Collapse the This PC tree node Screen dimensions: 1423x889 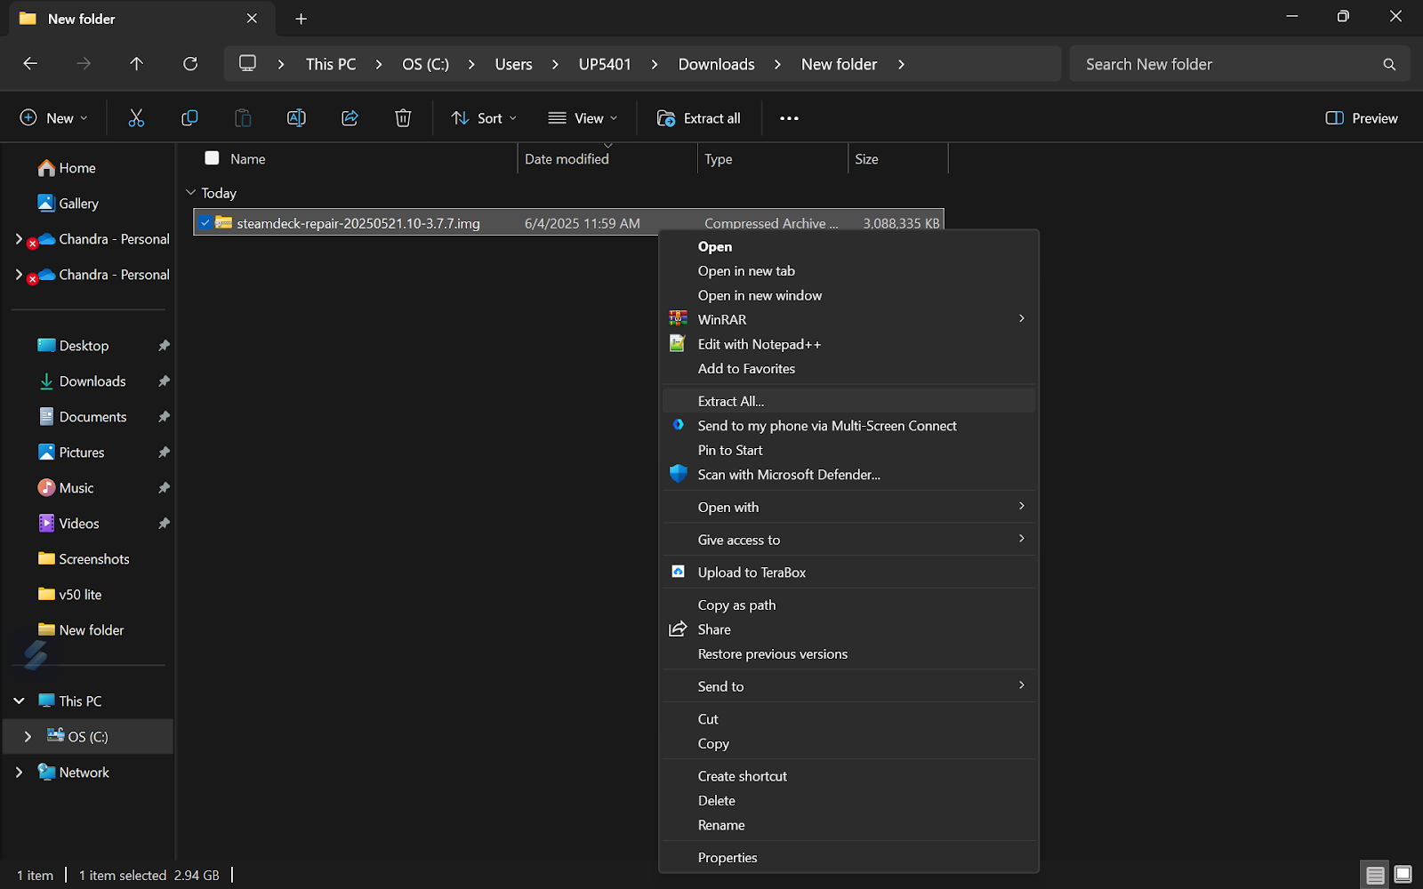point(19,701)
